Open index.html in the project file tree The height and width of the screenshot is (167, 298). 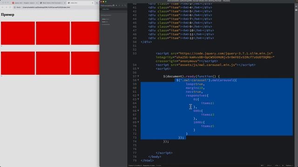[x=106, y=19]
